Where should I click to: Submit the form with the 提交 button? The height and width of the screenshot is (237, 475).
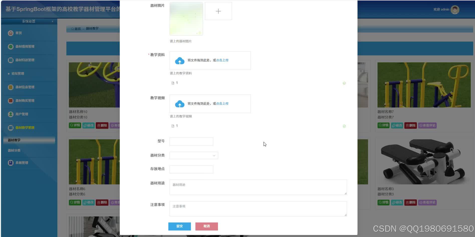coord(179,226)
